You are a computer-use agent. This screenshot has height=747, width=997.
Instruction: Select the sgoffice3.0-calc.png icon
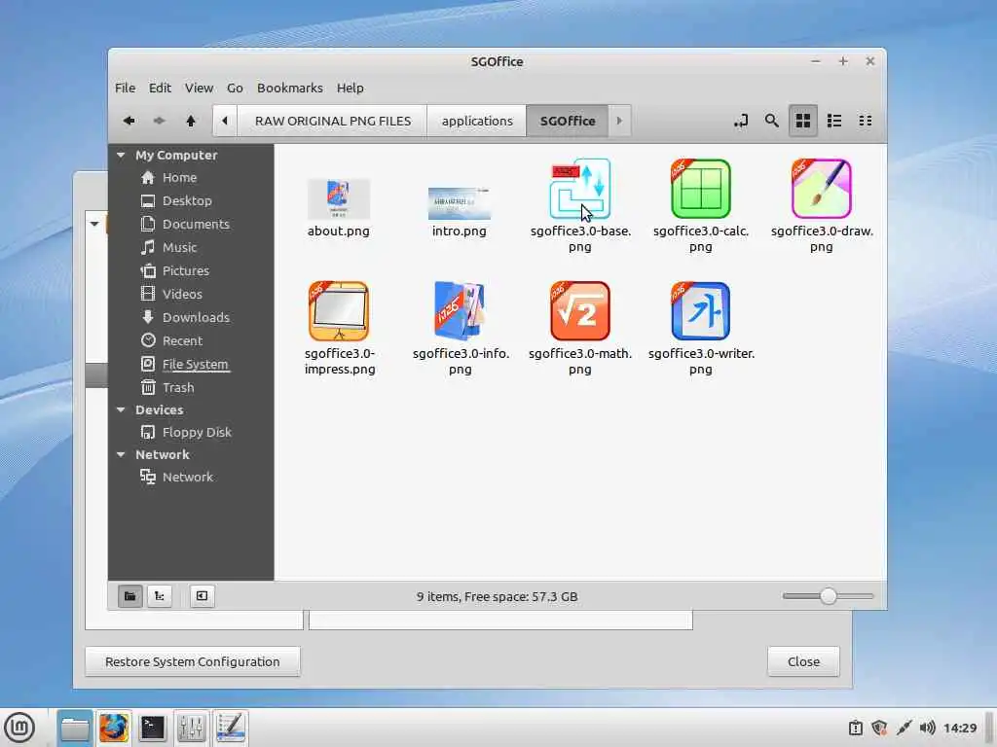point(701,189)
